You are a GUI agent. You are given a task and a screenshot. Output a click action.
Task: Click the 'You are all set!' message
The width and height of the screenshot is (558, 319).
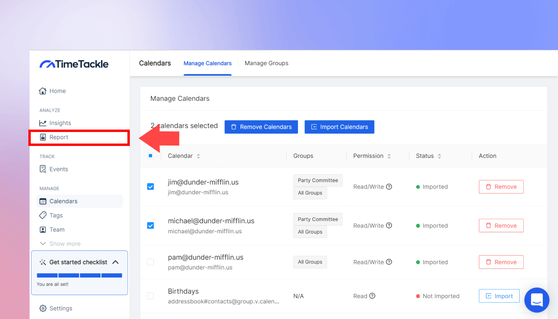[52, 284]
